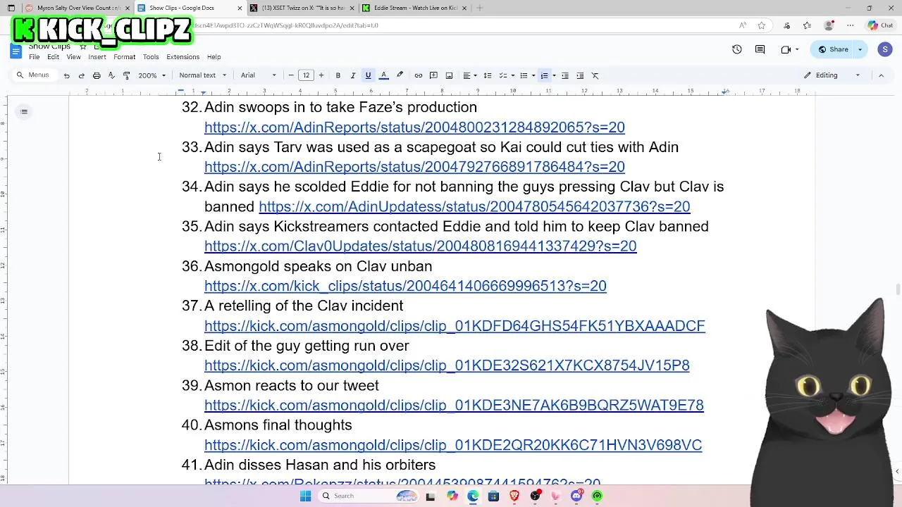Viewport: 902px width, 507px height.
Task: Expand bulleted list style arrow
Action: point(533,75)
